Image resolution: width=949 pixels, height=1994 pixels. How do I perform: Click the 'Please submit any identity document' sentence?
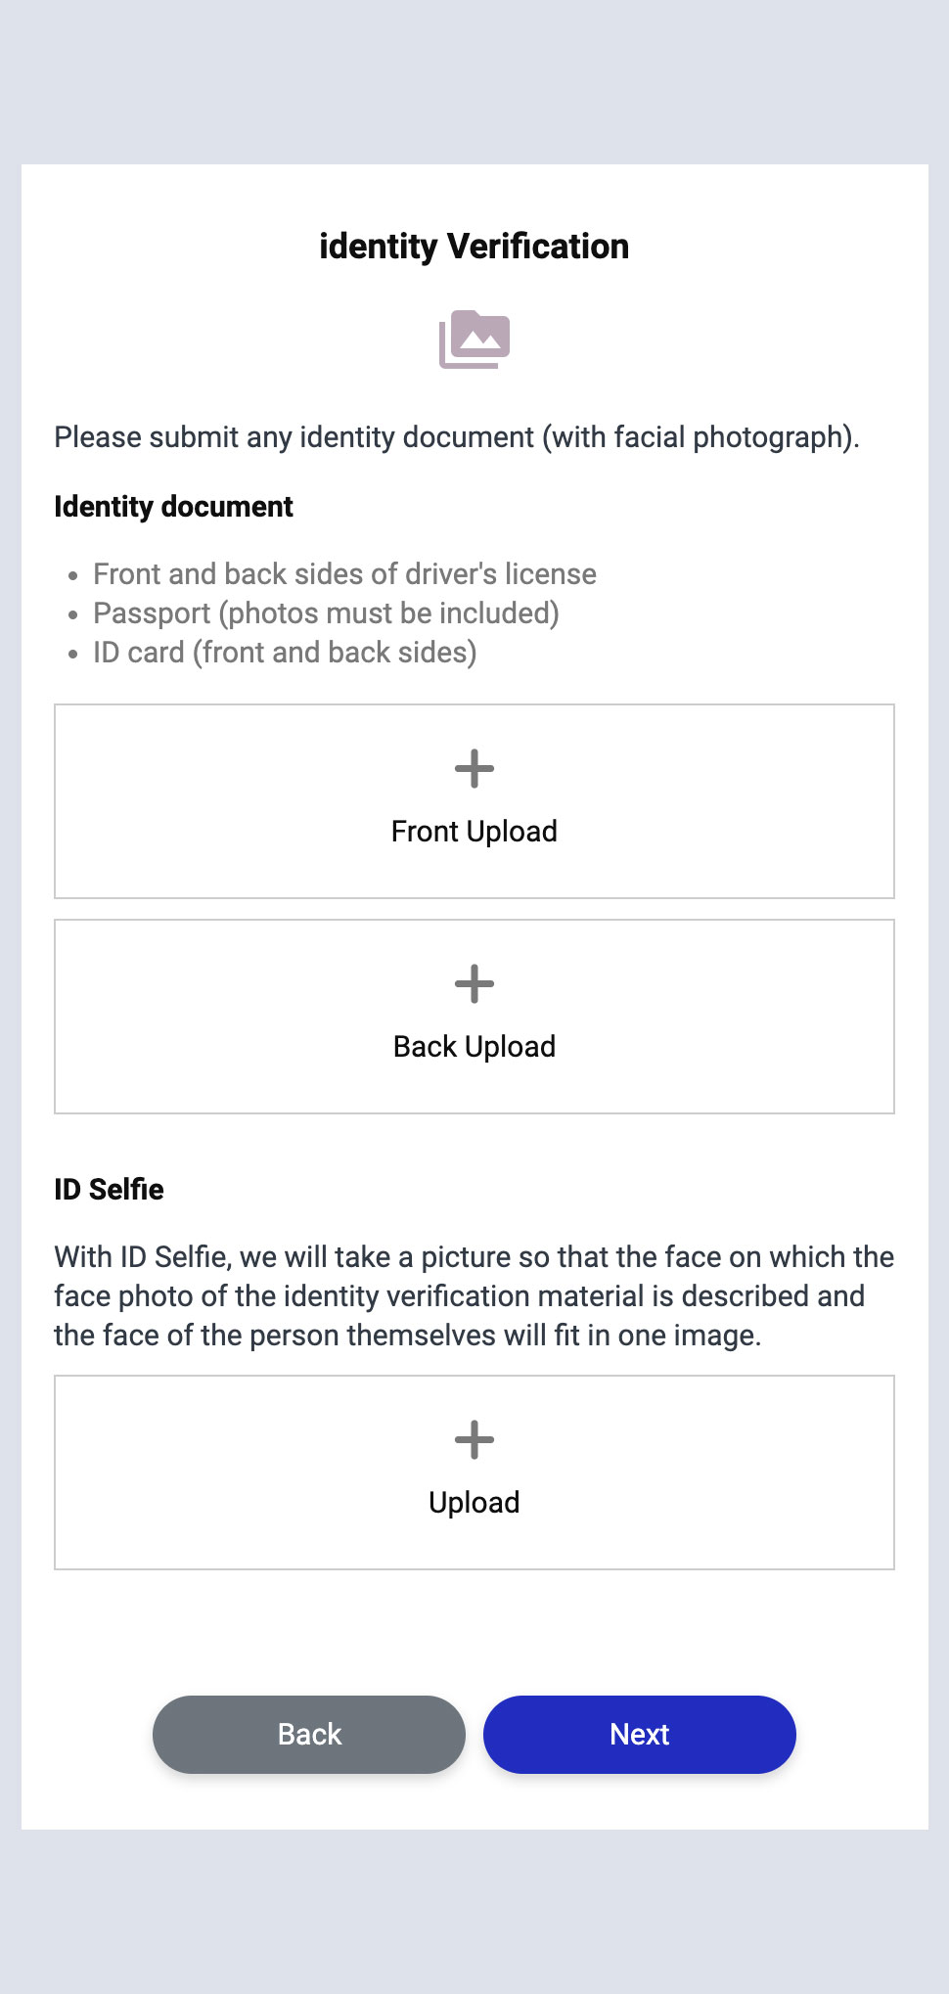457,437
